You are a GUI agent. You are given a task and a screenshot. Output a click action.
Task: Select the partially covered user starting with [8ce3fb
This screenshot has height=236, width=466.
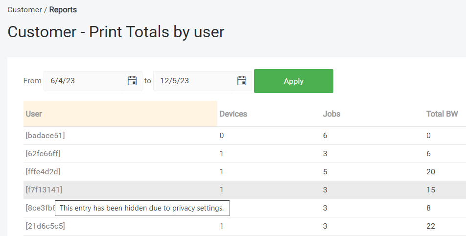coord(39,208)
